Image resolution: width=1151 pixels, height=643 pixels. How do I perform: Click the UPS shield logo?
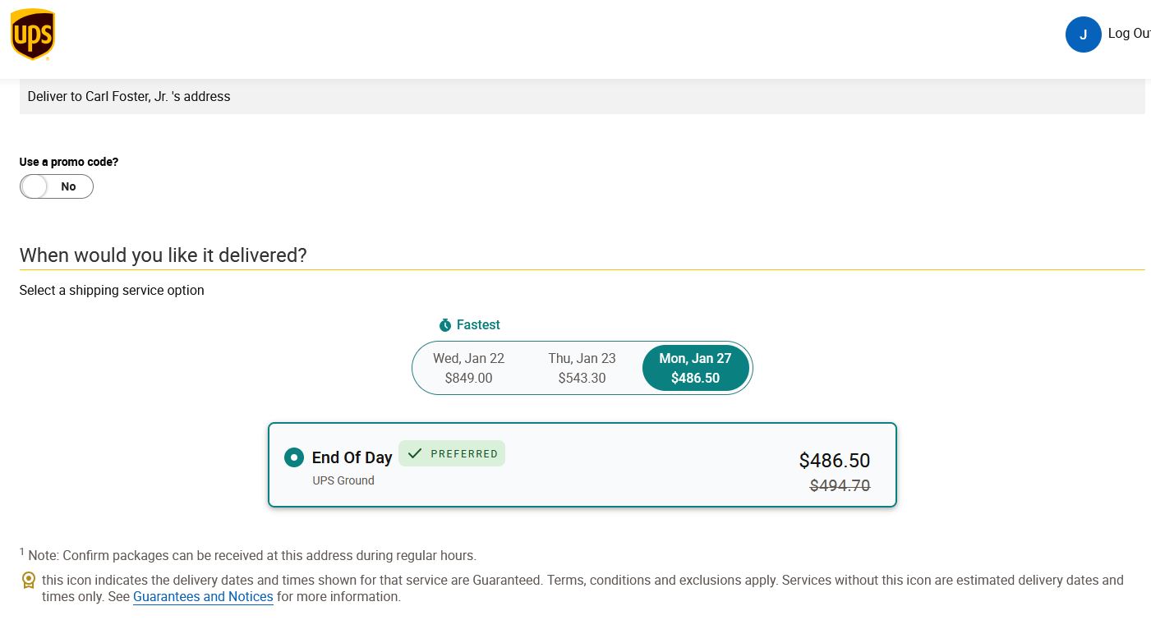[x=33, y=34]
